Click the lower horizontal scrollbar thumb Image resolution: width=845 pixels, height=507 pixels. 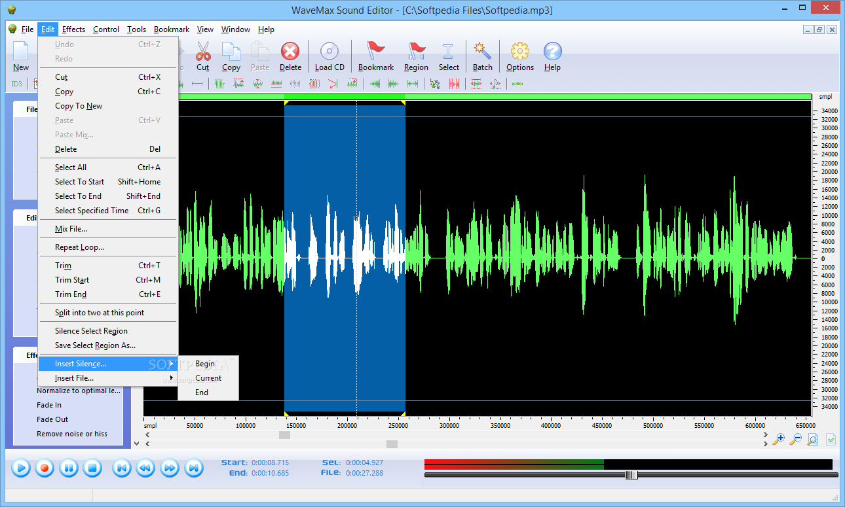[392, 444]
